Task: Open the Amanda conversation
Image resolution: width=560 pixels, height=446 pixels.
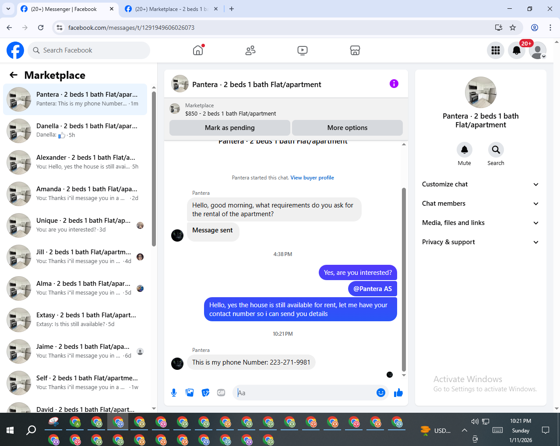Action: coord(75,194)
